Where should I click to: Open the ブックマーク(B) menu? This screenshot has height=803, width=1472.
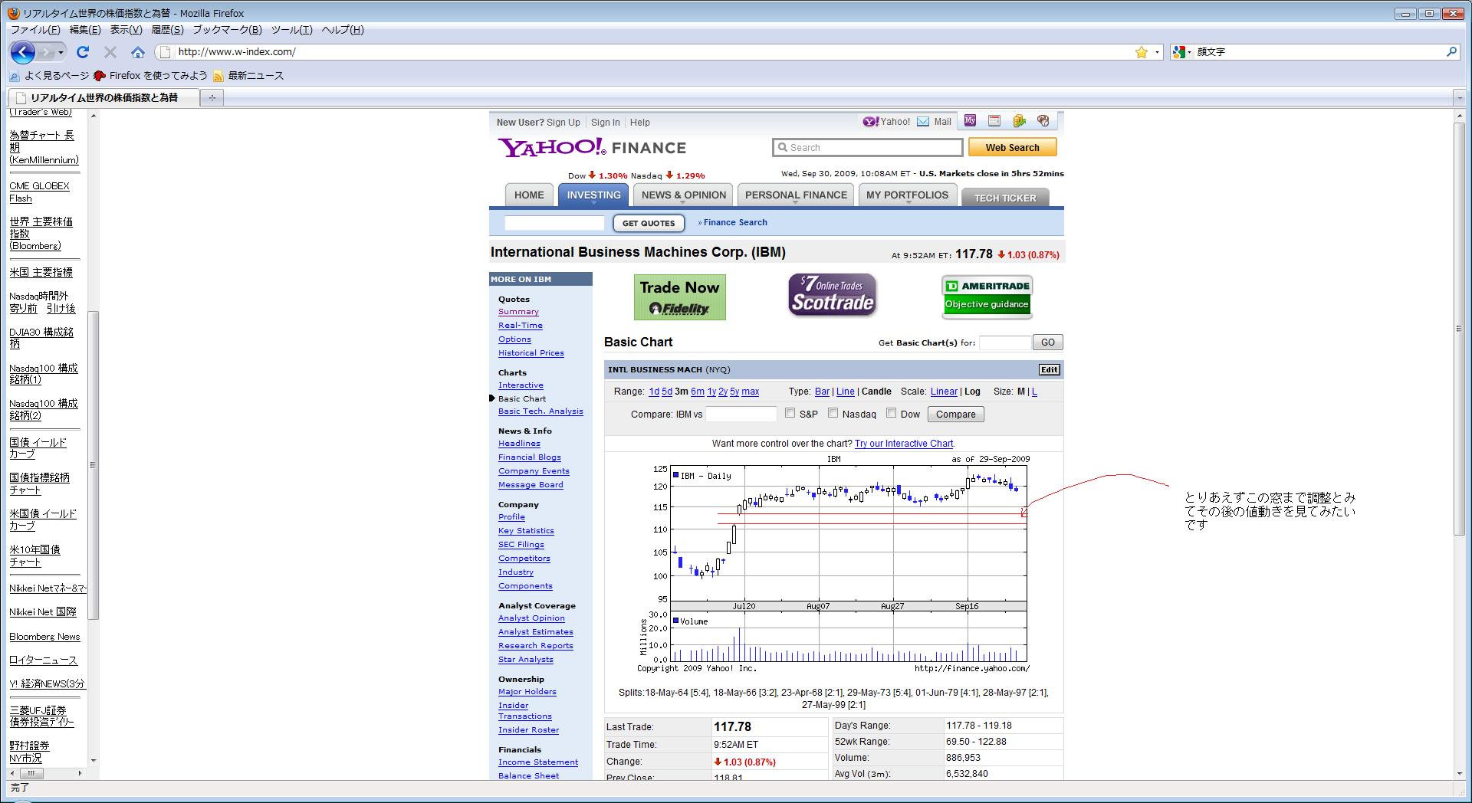(227, 30)
